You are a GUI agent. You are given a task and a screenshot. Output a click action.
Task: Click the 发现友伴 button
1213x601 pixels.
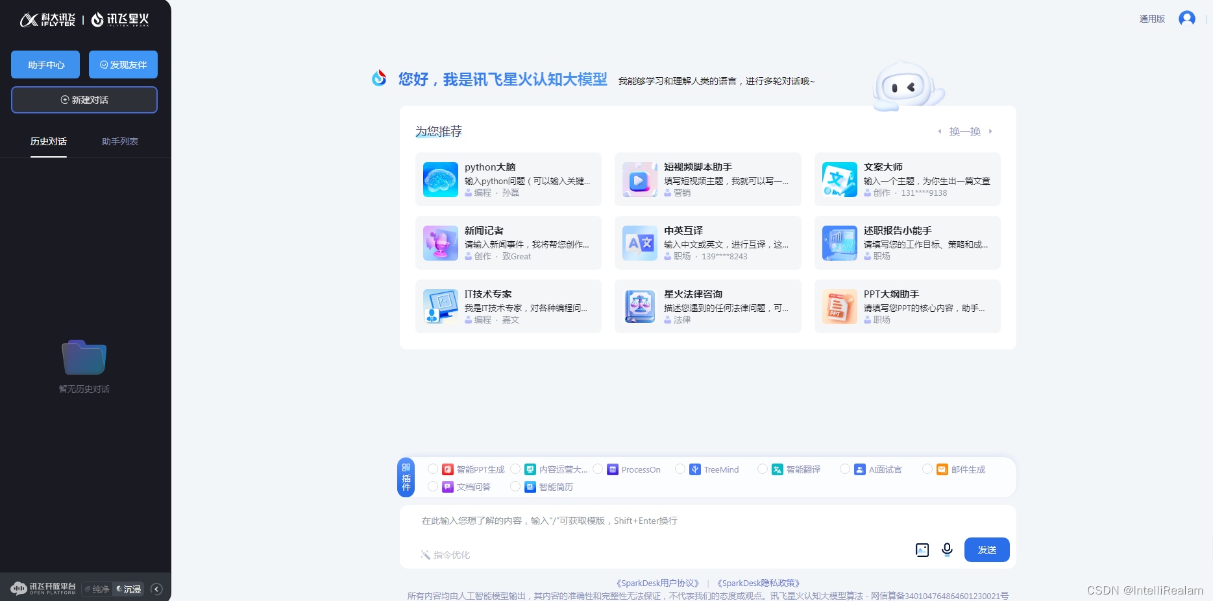click(x=123, y=64)
